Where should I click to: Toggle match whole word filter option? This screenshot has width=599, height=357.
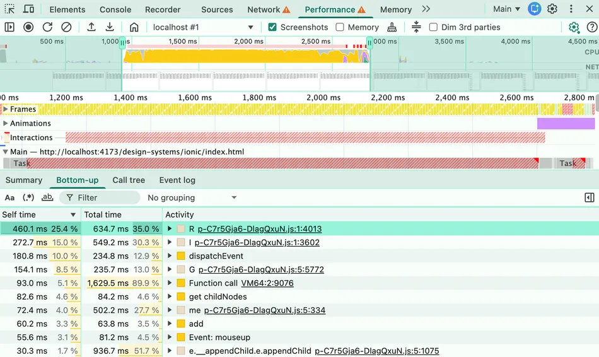[x=47, y=197]
